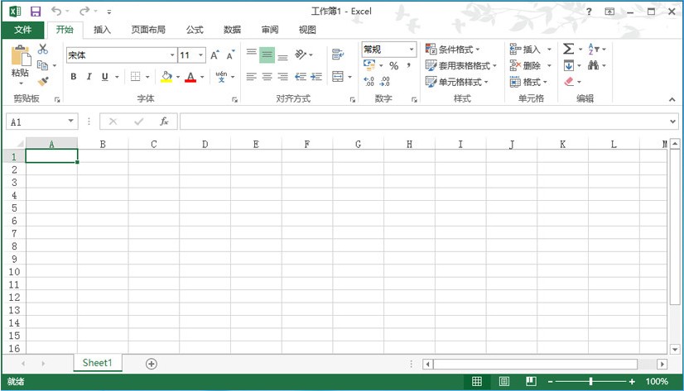Click the AutoSum sigma icon

coord(568,50)
